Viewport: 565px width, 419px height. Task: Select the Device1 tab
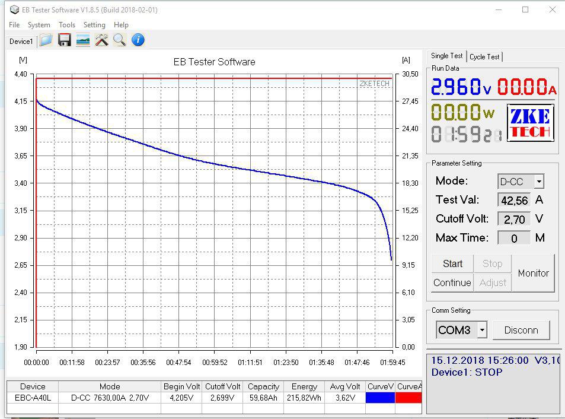21,42
